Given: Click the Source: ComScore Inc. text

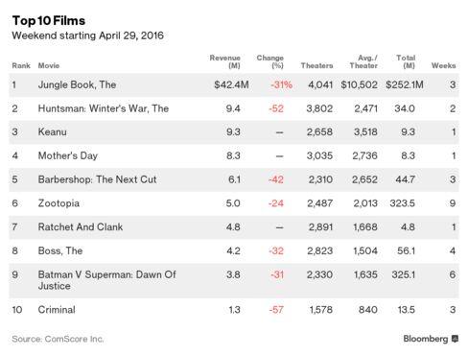Looking at the screenshot, I should tap(58, 339).
